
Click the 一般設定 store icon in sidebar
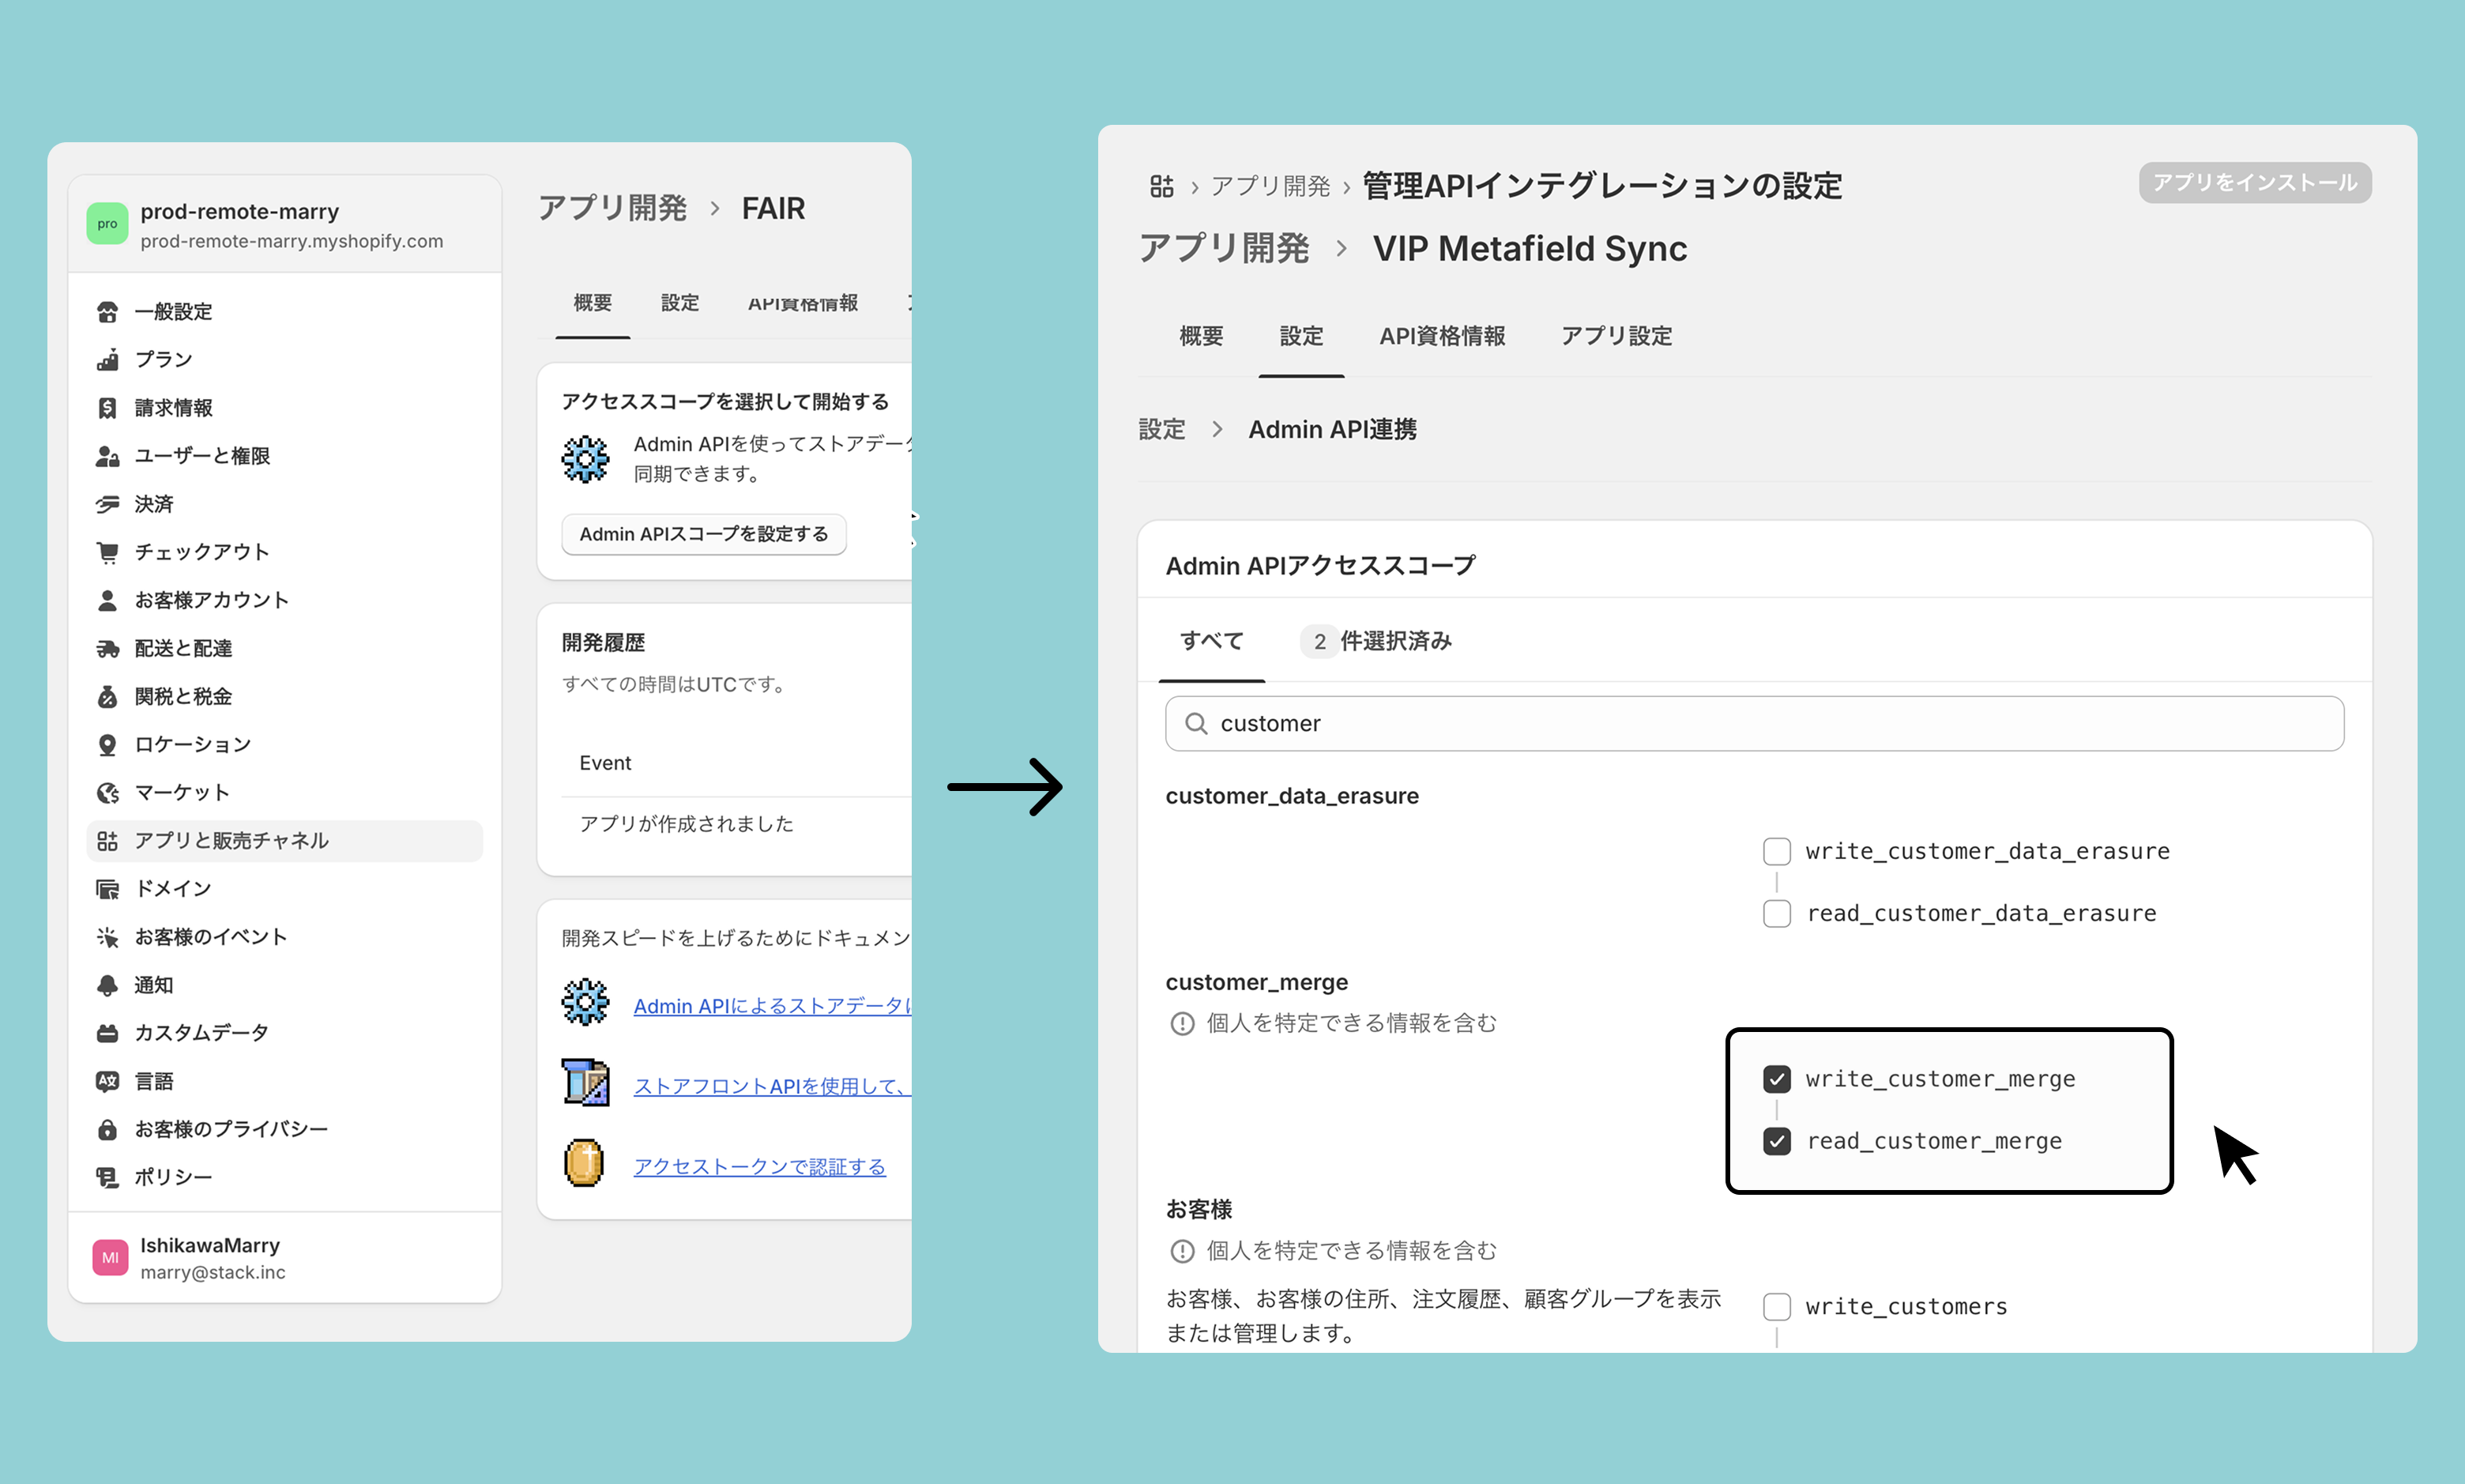coord(107,312)
